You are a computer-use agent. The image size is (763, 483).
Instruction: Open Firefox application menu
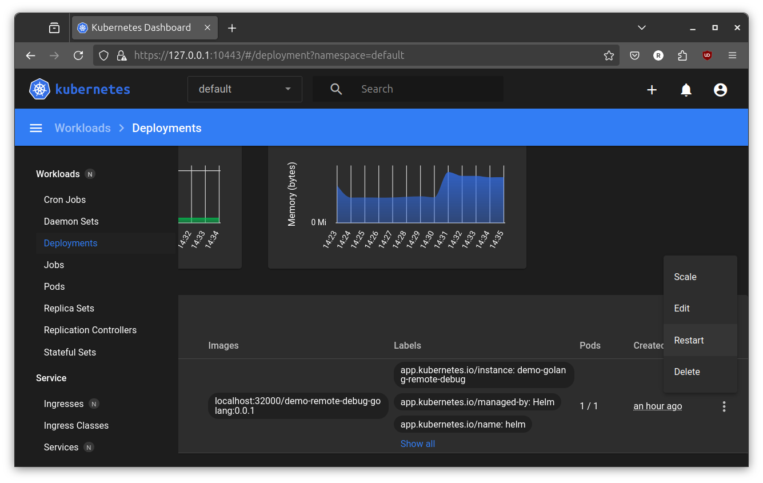pos(732,55)
